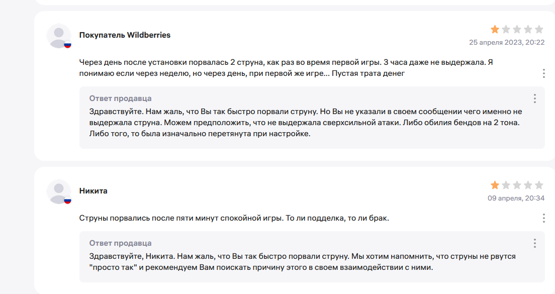The image size is (555, 294).
Task: Click the fifth gray star in first review
Action: (539, 29)
